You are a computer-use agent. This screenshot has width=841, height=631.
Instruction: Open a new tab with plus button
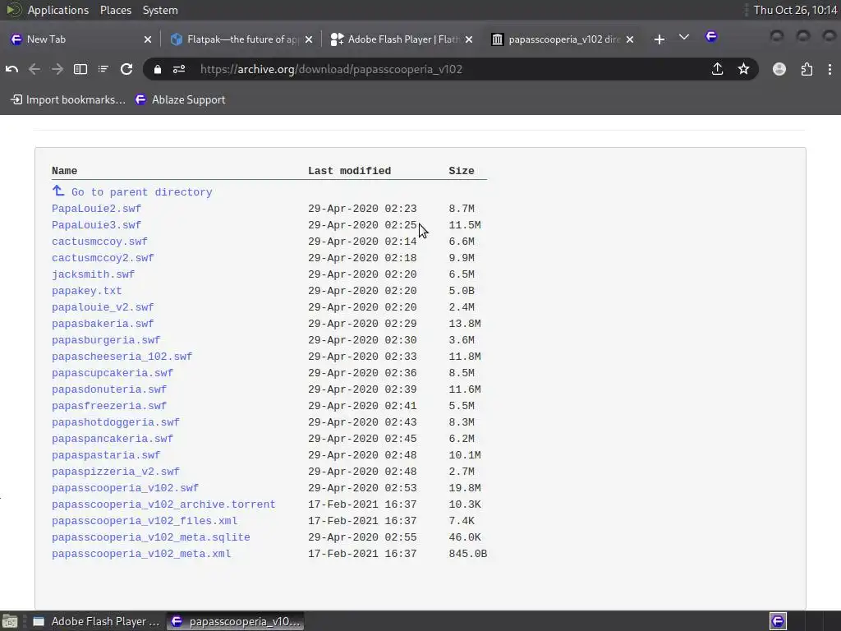tap(659, 39)
